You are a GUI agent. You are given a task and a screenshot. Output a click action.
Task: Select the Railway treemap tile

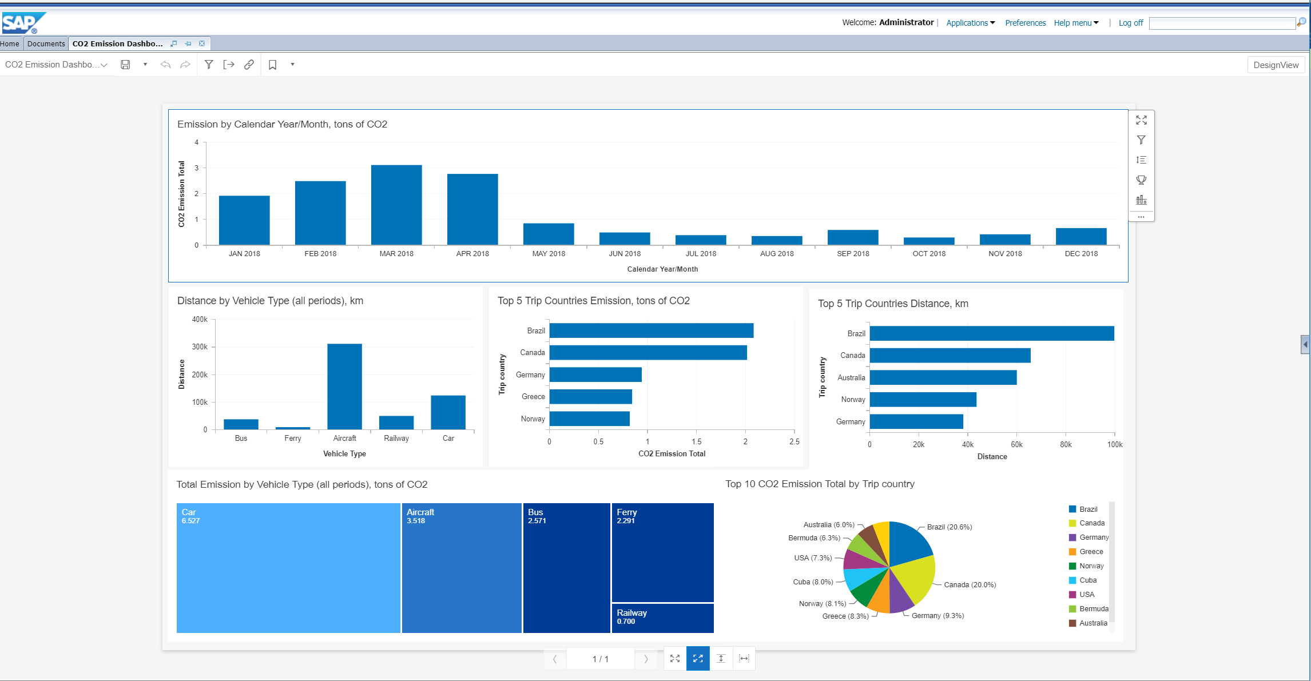click(663, 618)
